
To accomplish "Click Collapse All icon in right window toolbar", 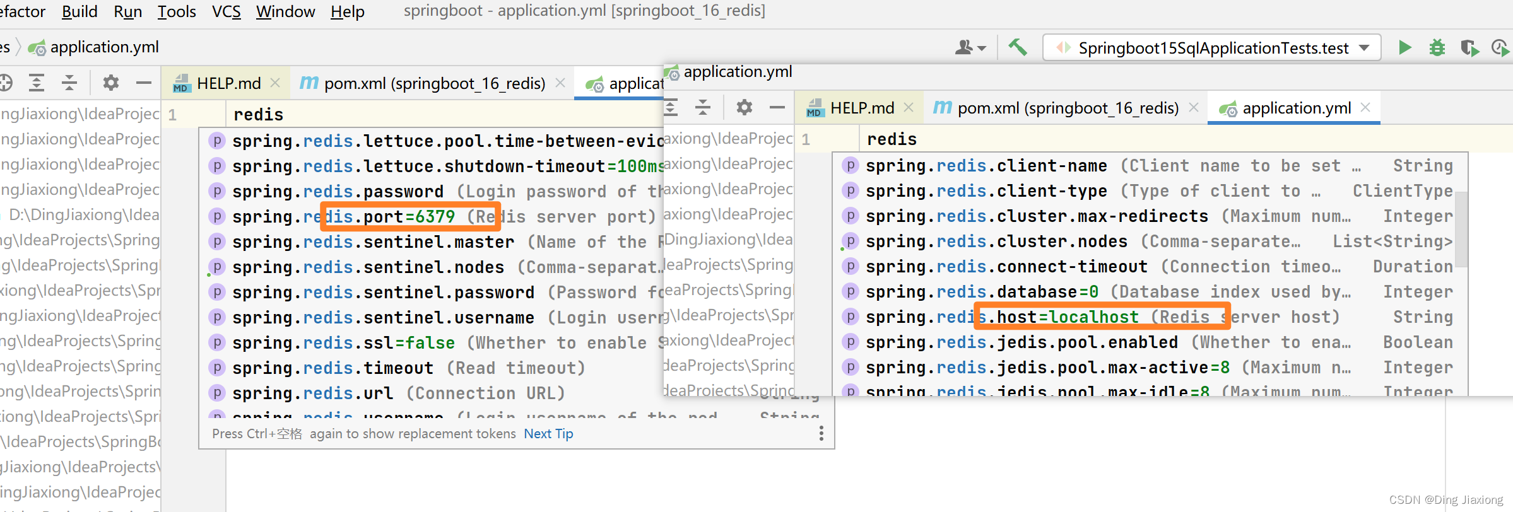I will [x=703, y=108].
